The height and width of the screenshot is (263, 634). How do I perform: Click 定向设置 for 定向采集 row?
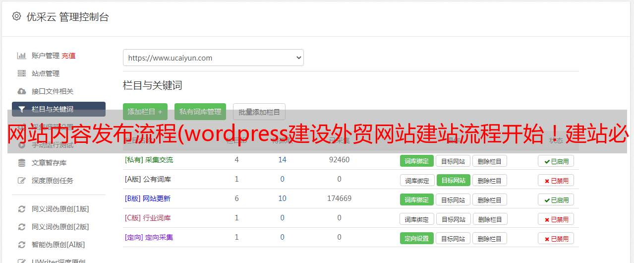417,238
